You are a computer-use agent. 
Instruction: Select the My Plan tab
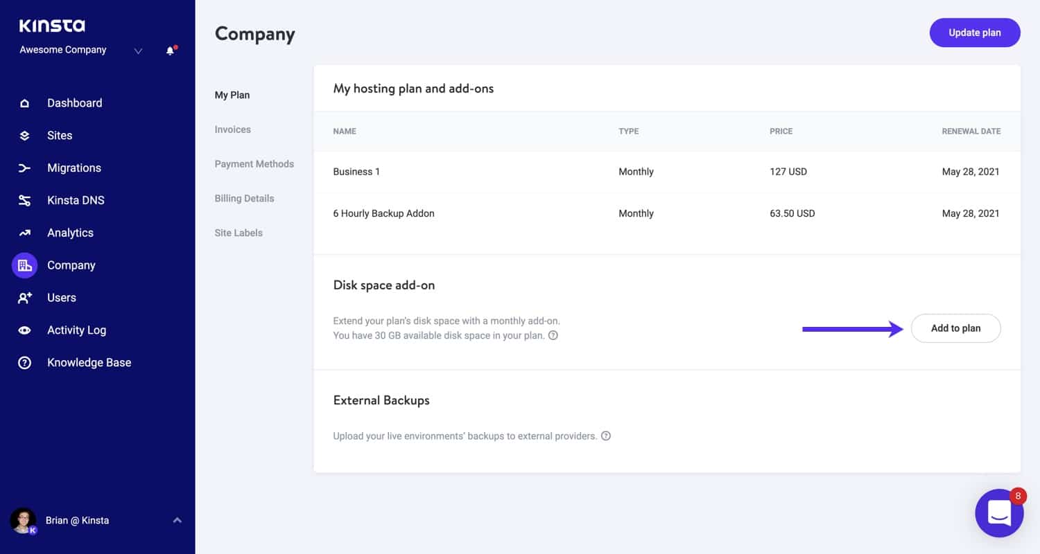pyautogui.click(x=232, y=95)
